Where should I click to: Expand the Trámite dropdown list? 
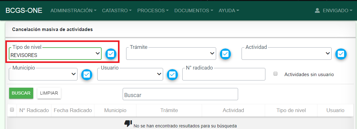(x=171, y=54)
